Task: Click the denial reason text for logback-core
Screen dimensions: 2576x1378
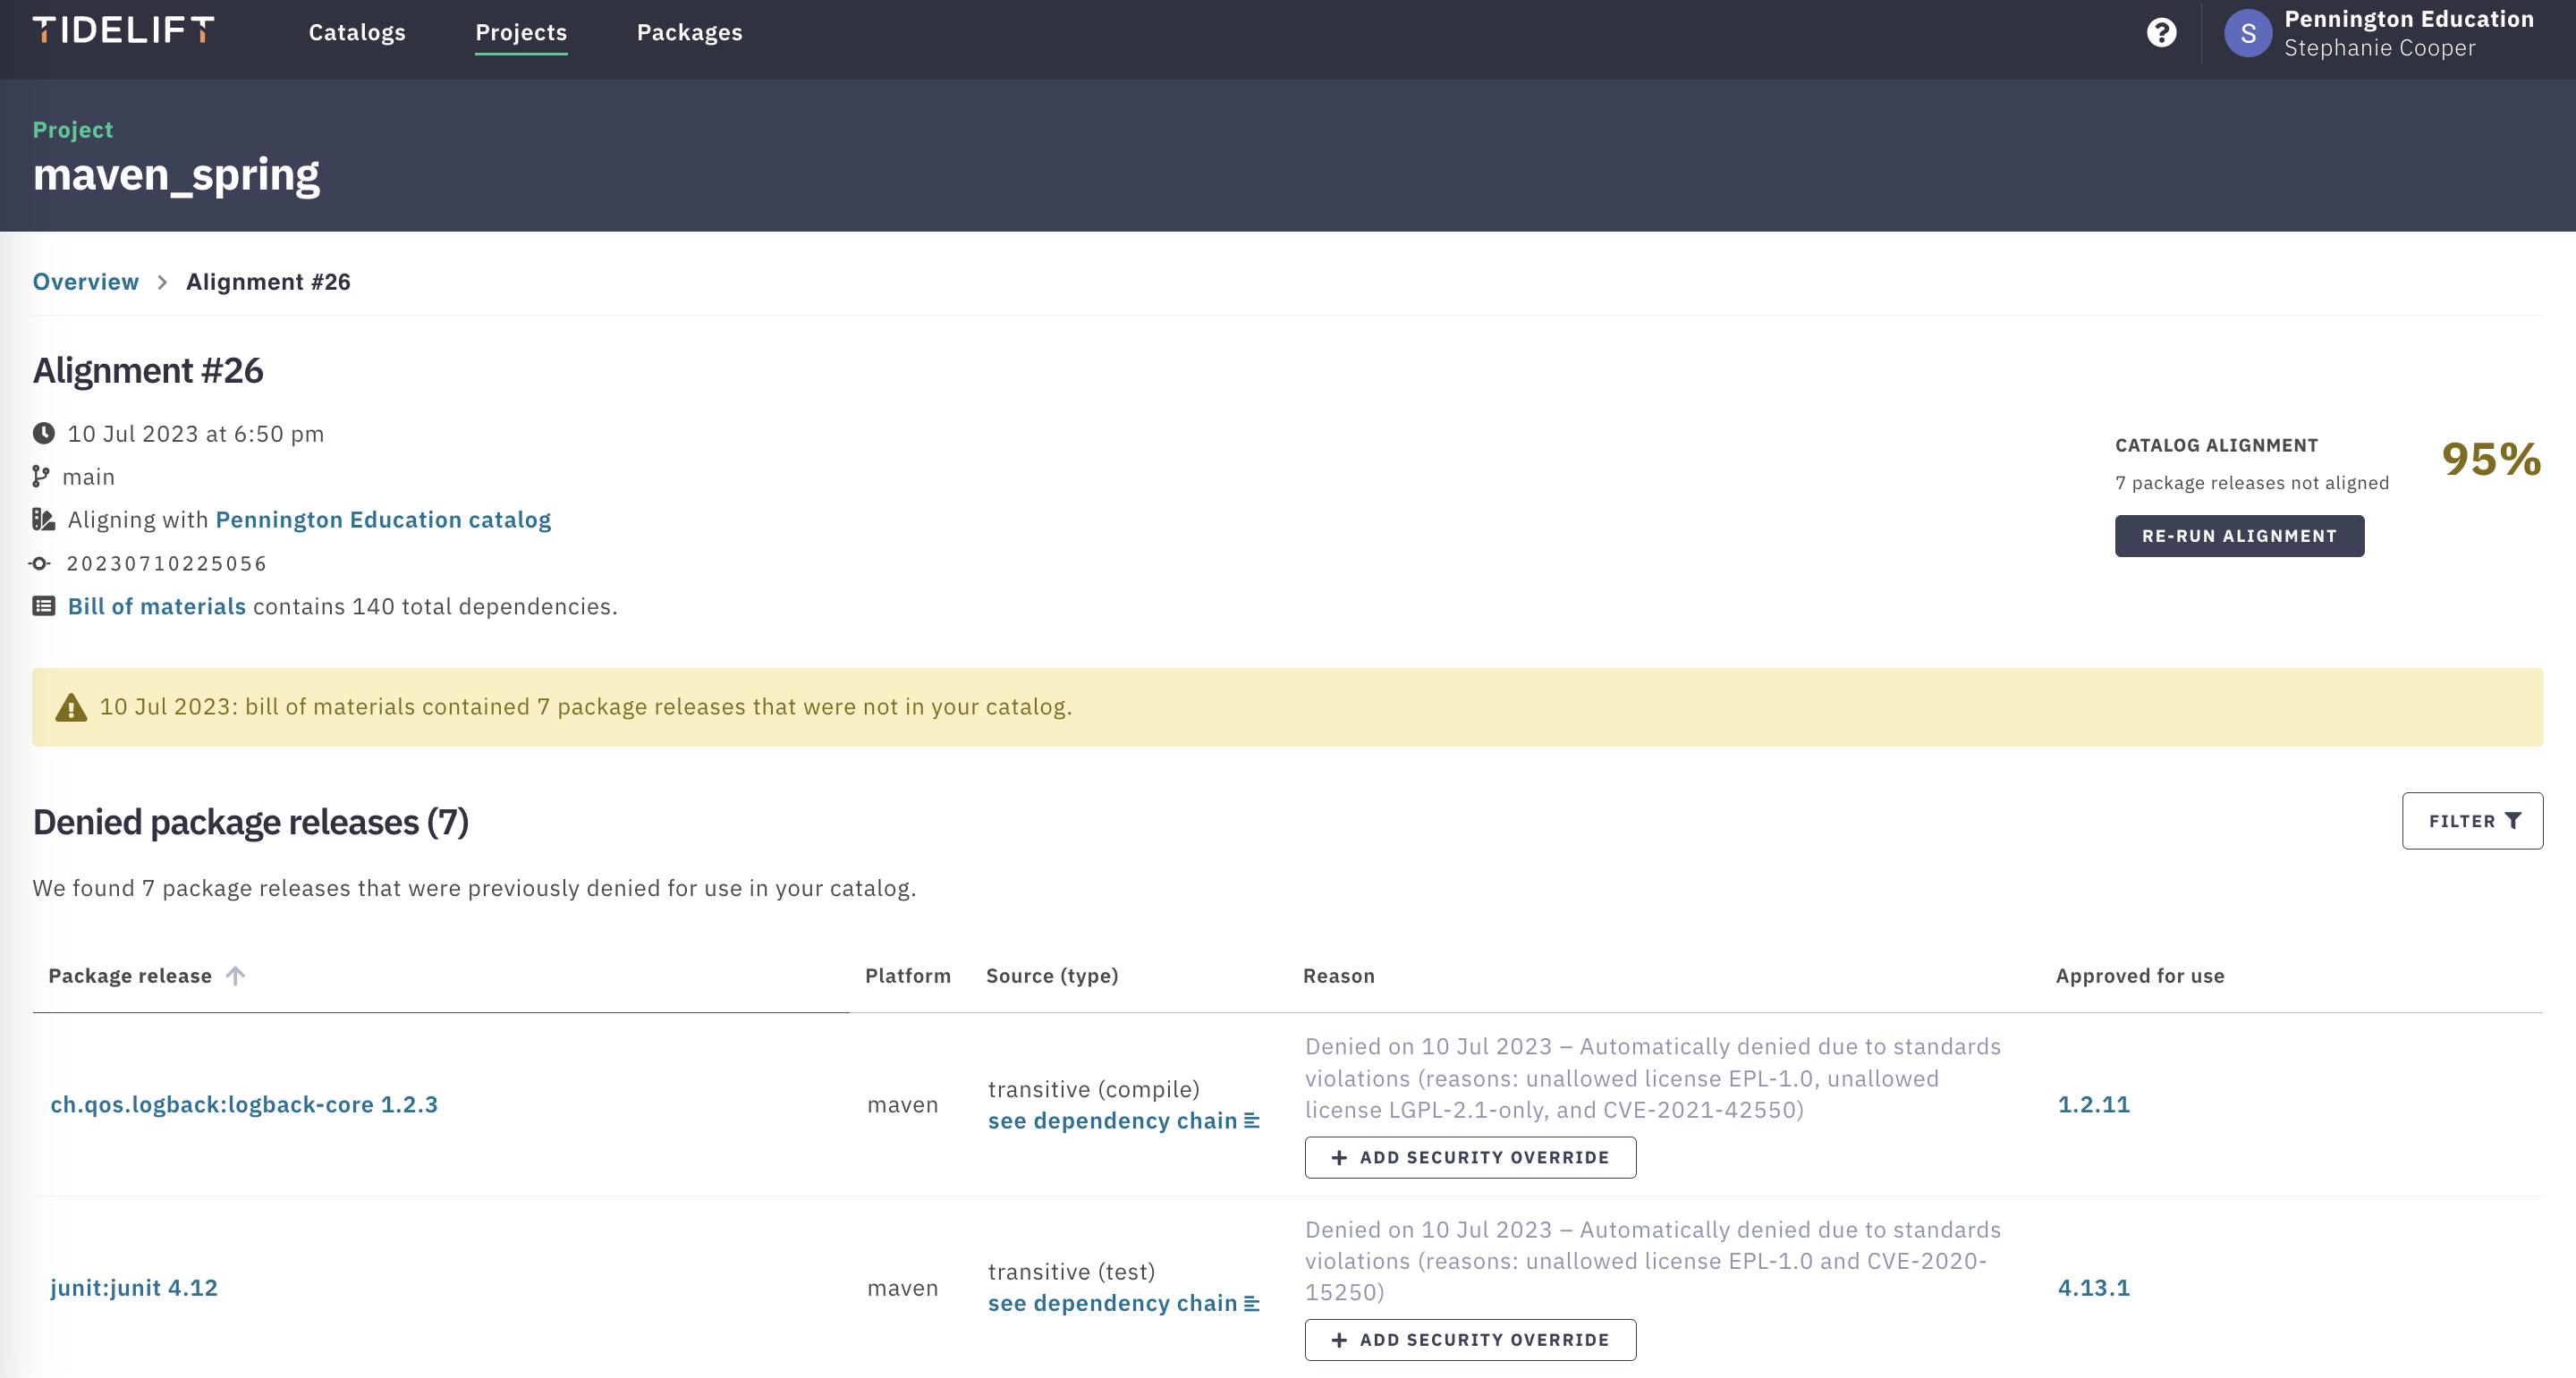Action: (1652, 1078)
